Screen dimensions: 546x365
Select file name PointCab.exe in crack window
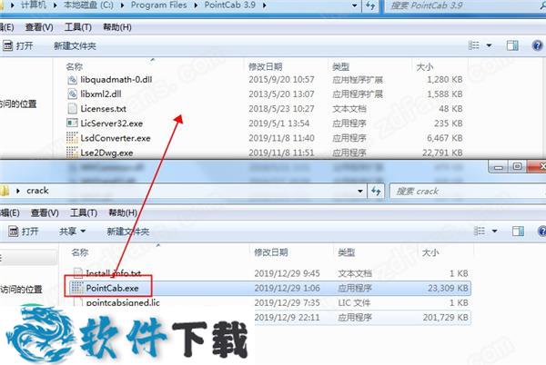[112, 288]
